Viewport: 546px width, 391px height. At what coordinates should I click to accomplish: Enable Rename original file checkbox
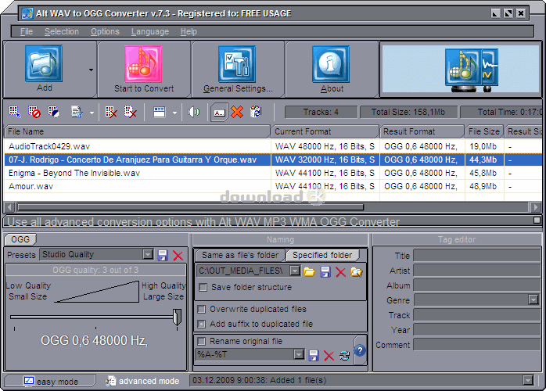point(201,341)
